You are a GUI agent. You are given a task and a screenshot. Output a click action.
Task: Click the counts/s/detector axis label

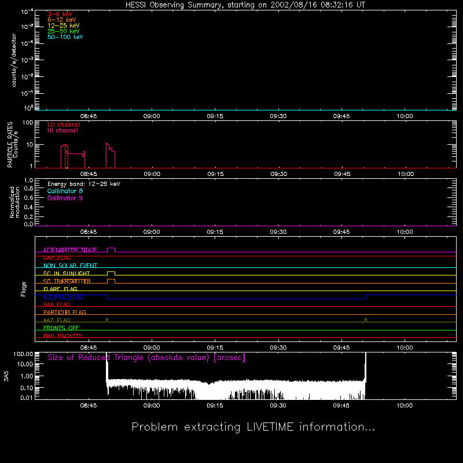[13, 60]
